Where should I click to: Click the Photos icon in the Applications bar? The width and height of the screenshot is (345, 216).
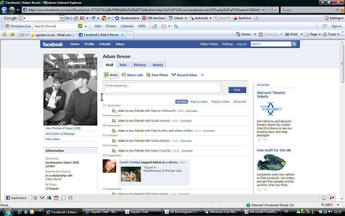pos(35,198)
